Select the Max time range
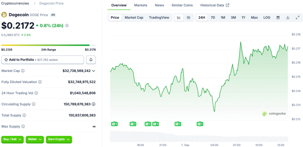Viewport: 303px width, 147px height. (x=254, y=17)
